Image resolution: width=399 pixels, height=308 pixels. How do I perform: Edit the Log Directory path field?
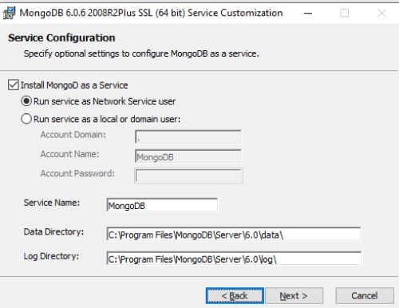(234, 259)
